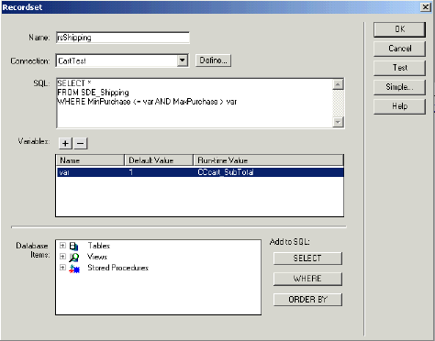
Task: Click the Views magnifier icon
Action: point(73,258)
